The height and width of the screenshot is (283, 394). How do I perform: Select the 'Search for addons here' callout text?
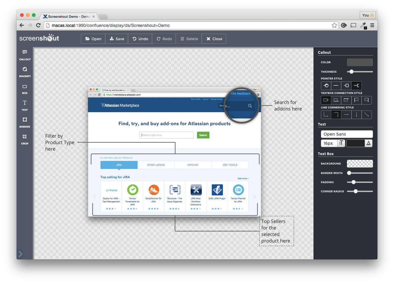point(288,105)
